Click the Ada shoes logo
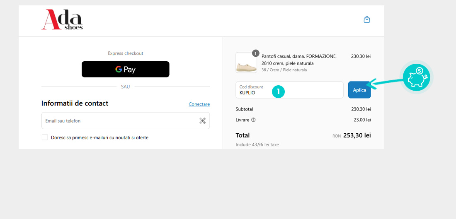Image resolution: width=456 pixels, height=219 pixels. [x=62, y=20]
